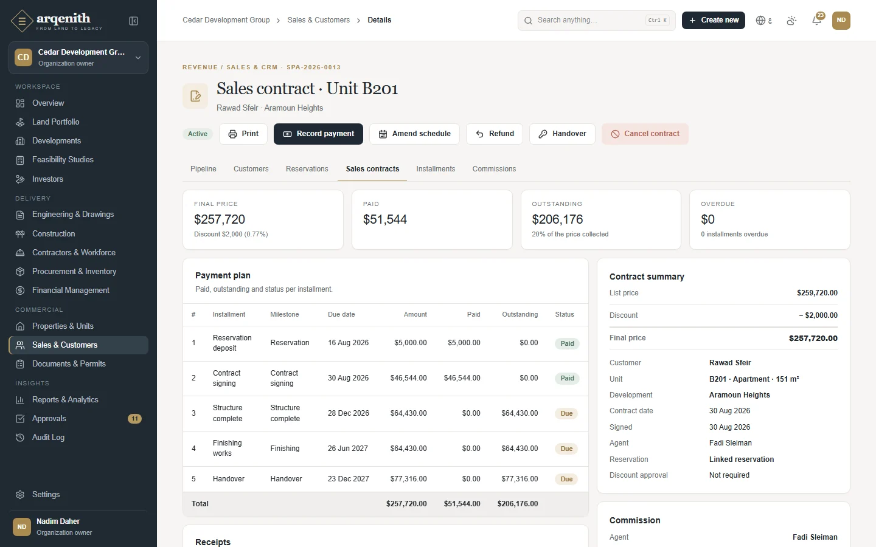Image resolution: width=876 pixels, height=547 pixels.
Task: Go to Overview in sidebar
Action: [x=78, y=103]
